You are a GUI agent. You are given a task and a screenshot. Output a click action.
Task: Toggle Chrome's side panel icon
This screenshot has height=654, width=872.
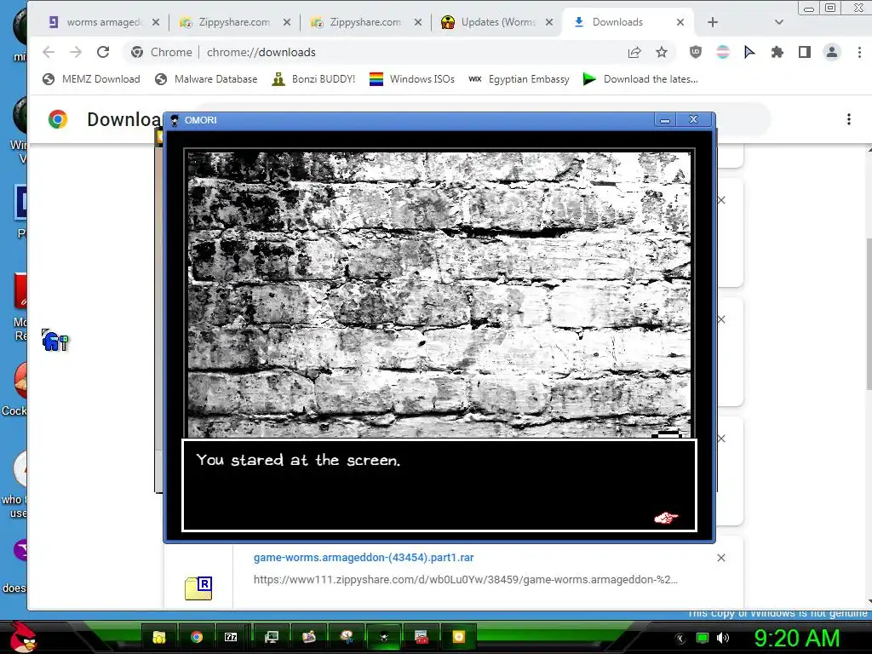(804, 52)
